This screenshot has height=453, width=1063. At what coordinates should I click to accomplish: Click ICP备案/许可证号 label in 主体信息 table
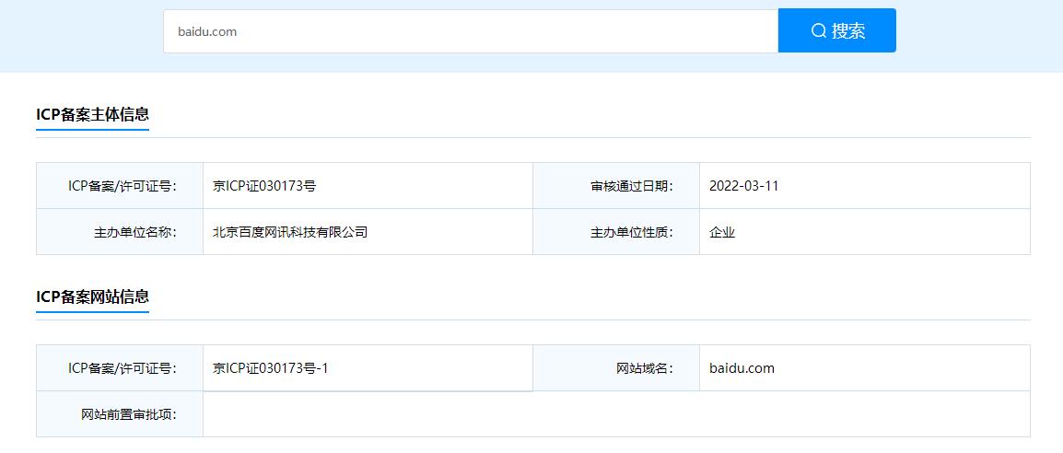pos(122,186)
